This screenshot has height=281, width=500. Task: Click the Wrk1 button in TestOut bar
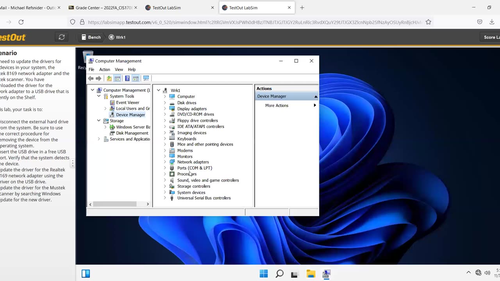point(117,37)
